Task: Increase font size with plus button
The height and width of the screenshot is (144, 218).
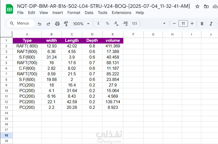Action: point(192,23)
